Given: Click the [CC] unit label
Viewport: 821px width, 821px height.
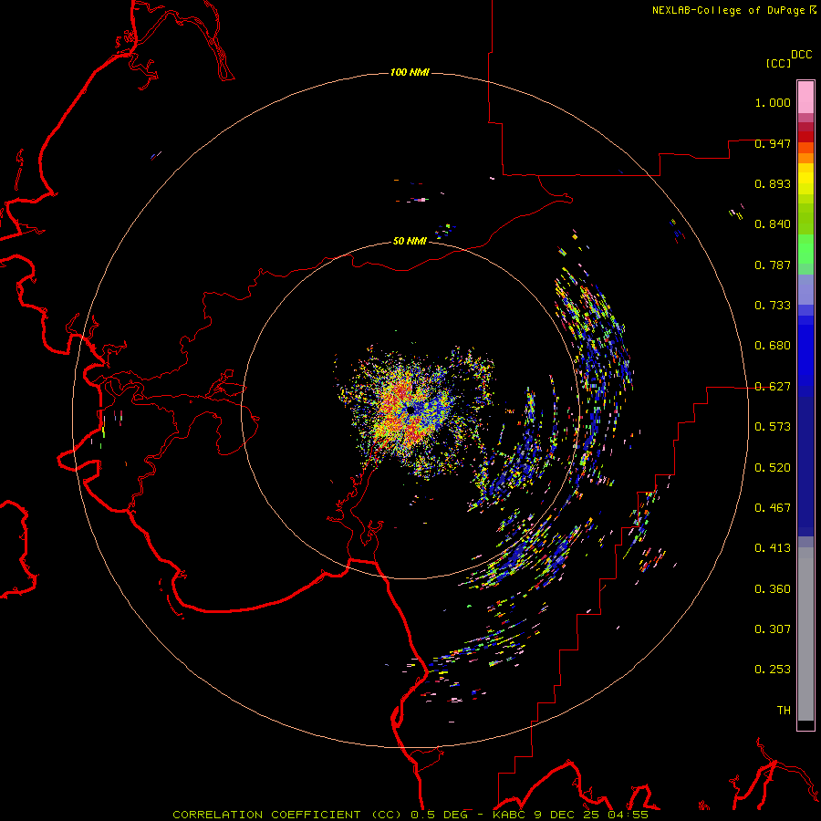Looking at the screenshot, I should pos(779,63).
